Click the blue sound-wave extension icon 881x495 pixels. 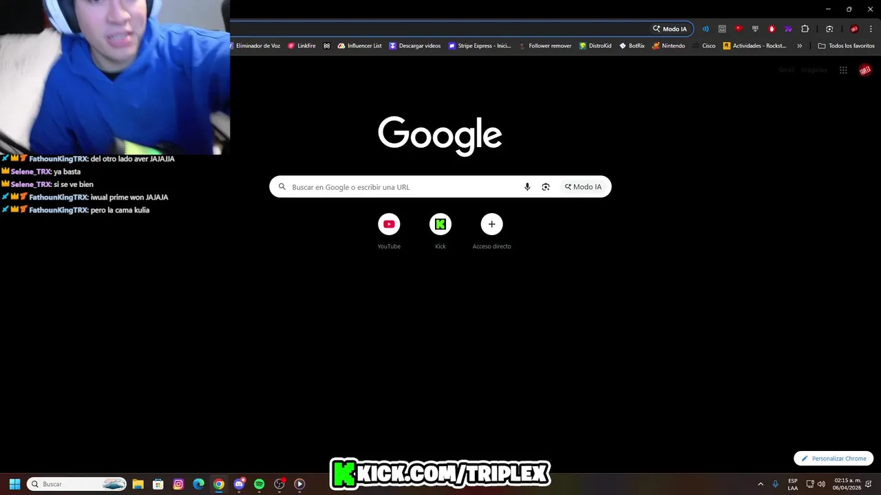pyautogui.click(x=705, y=29)
